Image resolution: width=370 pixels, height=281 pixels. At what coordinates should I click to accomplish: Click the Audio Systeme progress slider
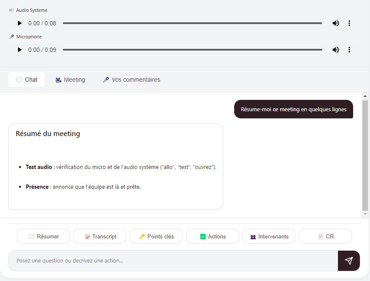coord(192,23)
